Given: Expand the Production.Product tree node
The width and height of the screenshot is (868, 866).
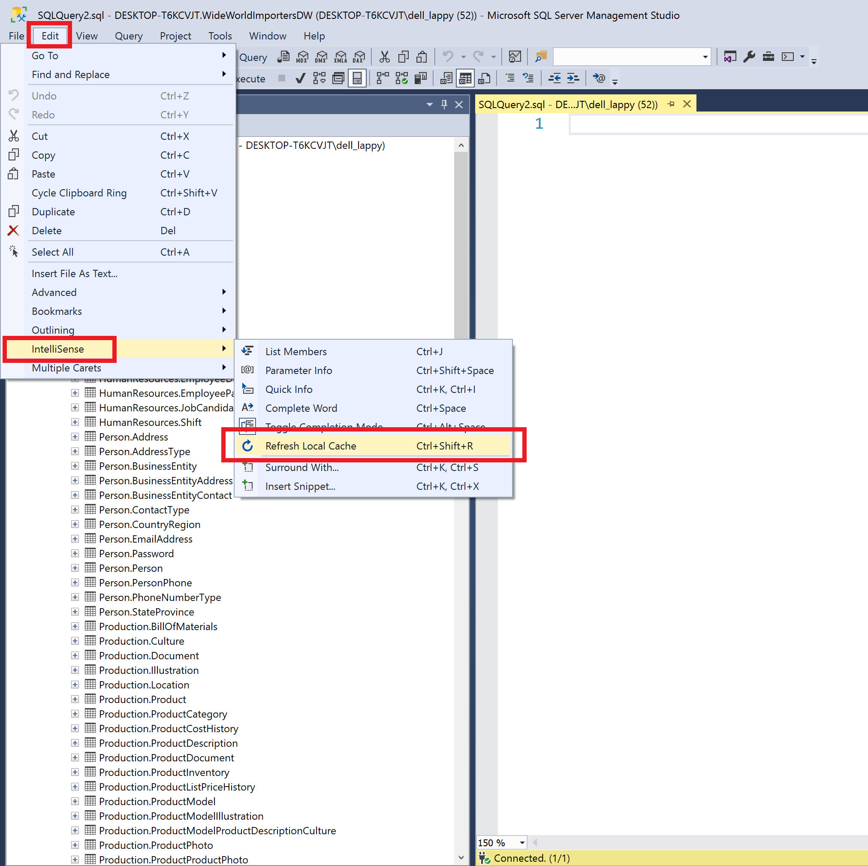Looking at the screenshot, I should 75,699.
